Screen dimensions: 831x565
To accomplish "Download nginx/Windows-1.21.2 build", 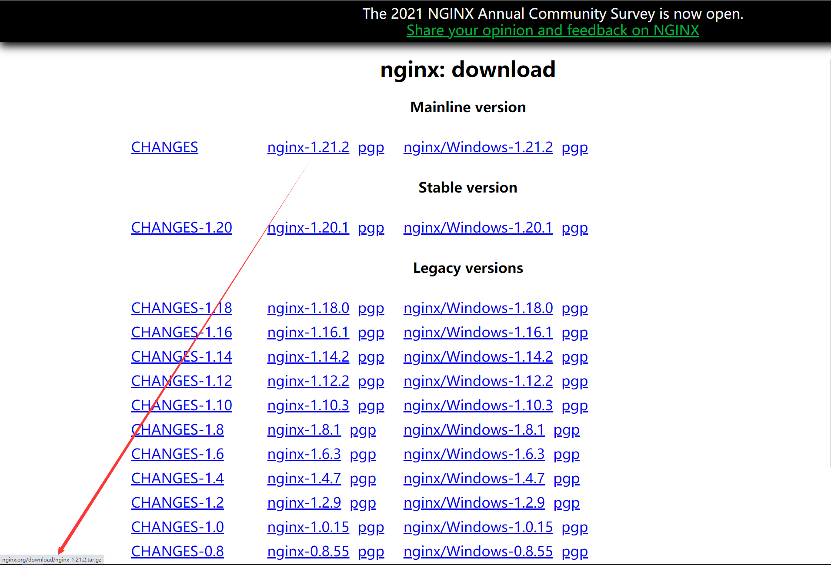I will point(478,147).
